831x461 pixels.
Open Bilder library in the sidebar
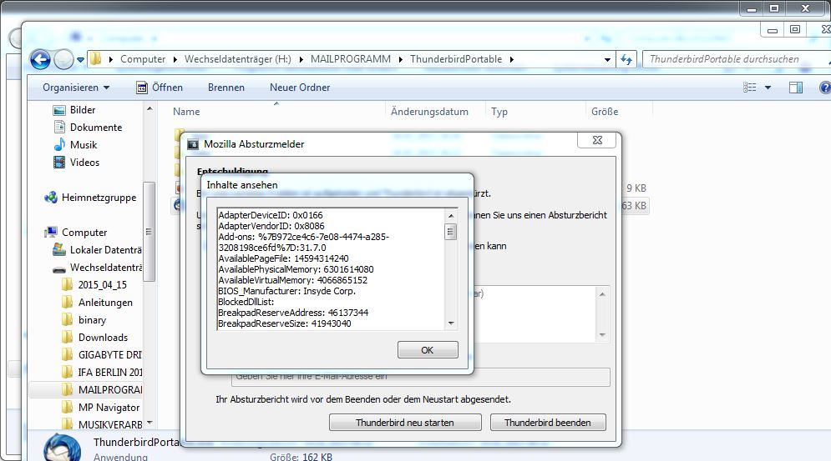coord(74,110)
